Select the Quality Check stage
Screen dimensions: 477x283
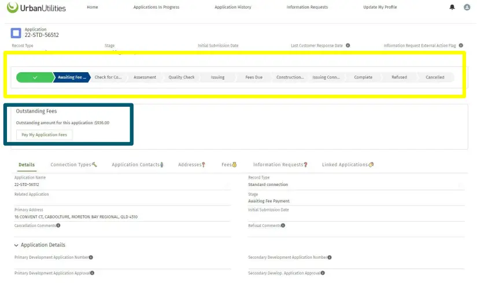[182, 77]
